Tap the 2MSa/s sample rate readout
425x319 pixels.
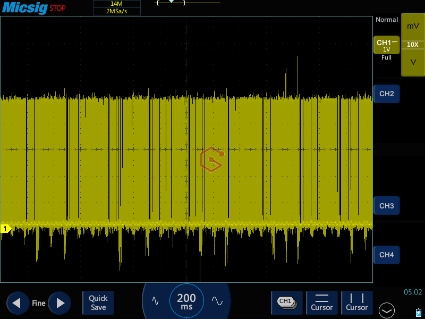pos(116,11)
